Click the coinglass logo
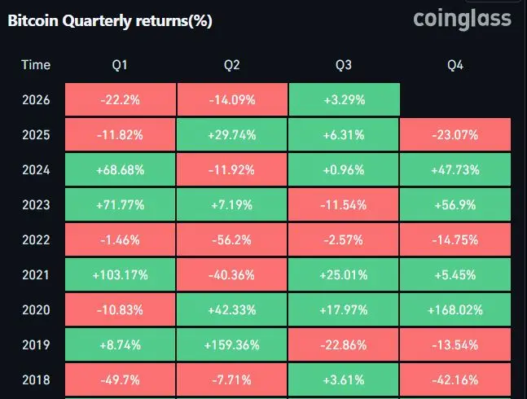The height and width of the screenshot is (399, 527). pos(462,20)
